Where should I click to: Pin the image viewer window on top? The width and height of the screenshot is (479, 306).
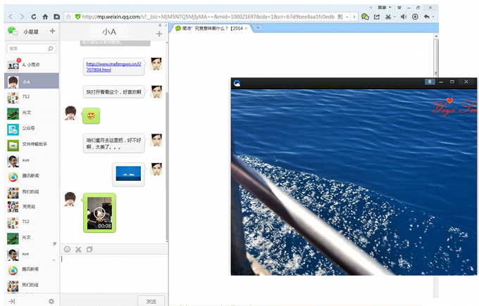(428, 82)
